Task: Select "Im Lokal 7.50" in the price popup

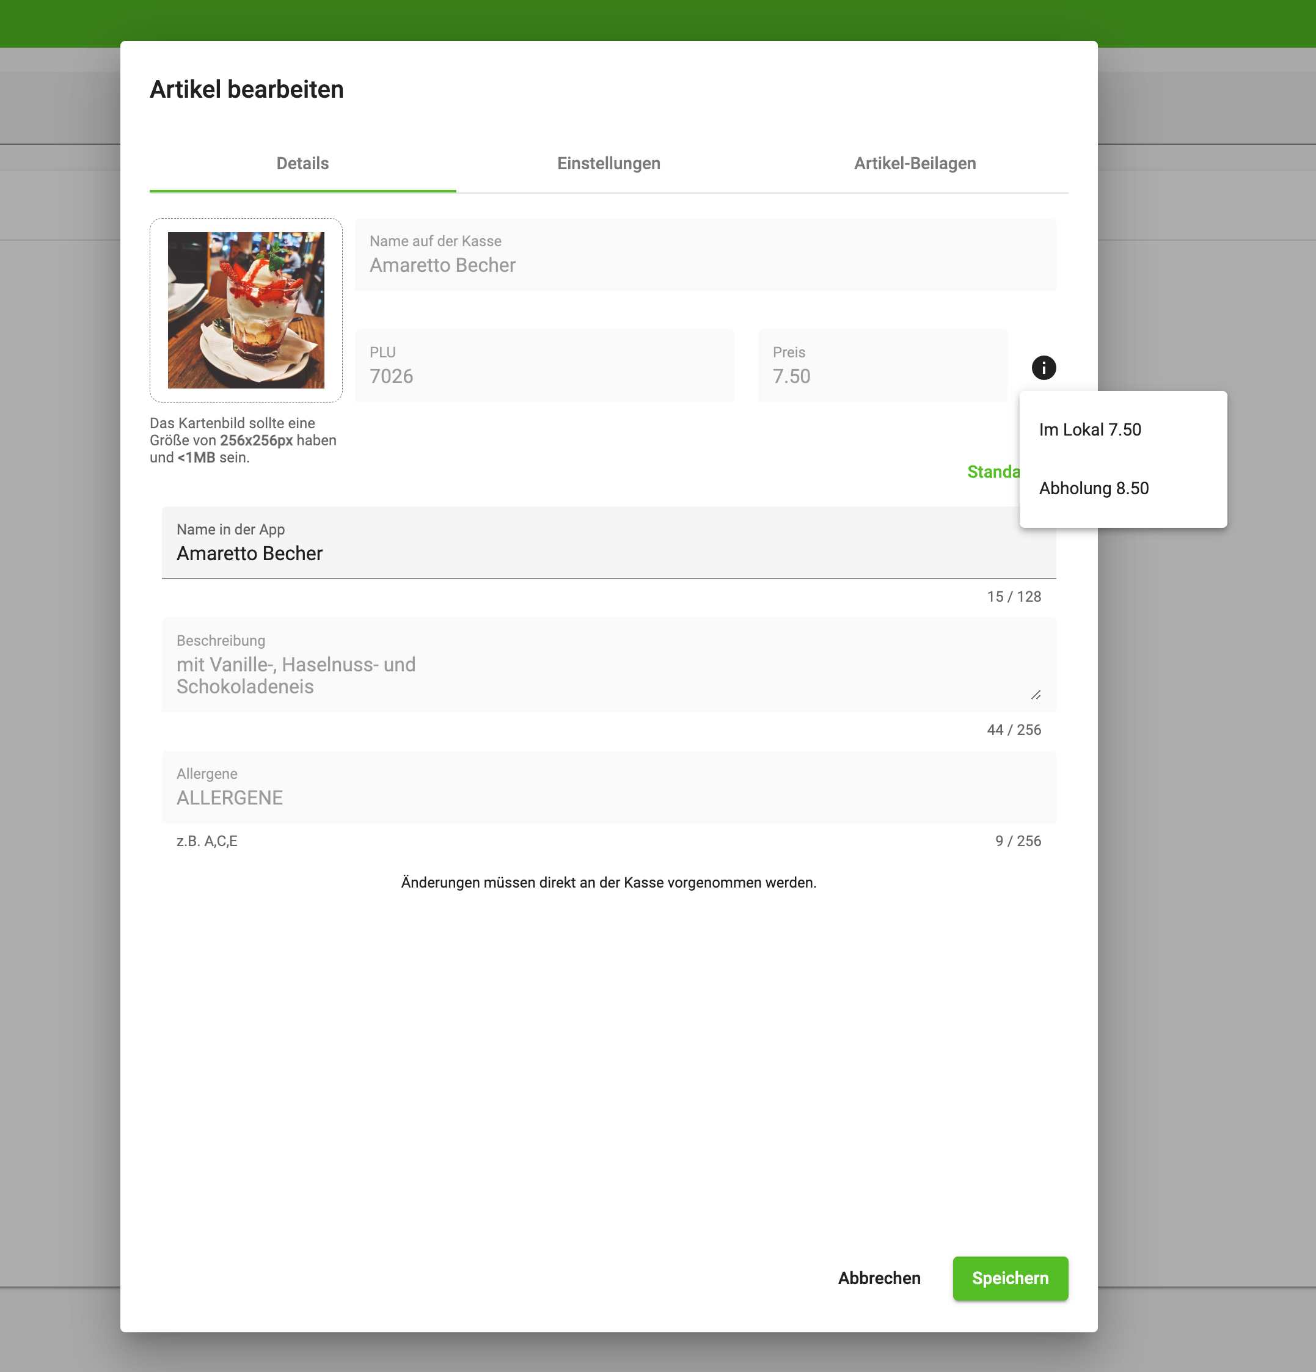Action: 1090,429
